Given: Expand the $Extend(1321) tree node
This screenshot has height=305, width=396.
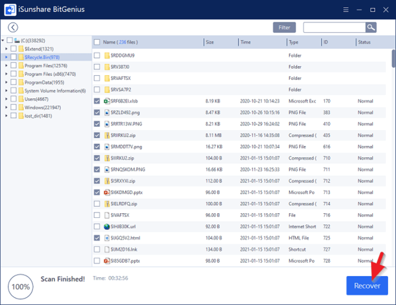Looking at the screenshot, I should pos(7,48).
